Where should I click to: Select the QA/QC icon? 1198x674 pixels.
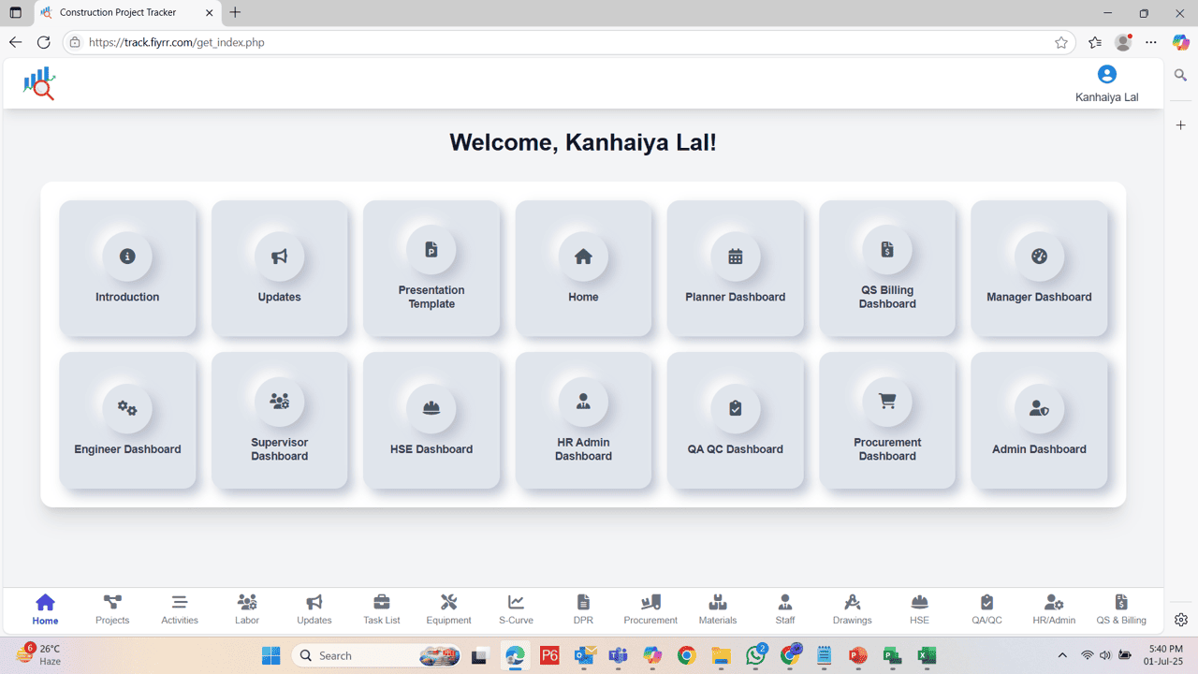[986, 608]
